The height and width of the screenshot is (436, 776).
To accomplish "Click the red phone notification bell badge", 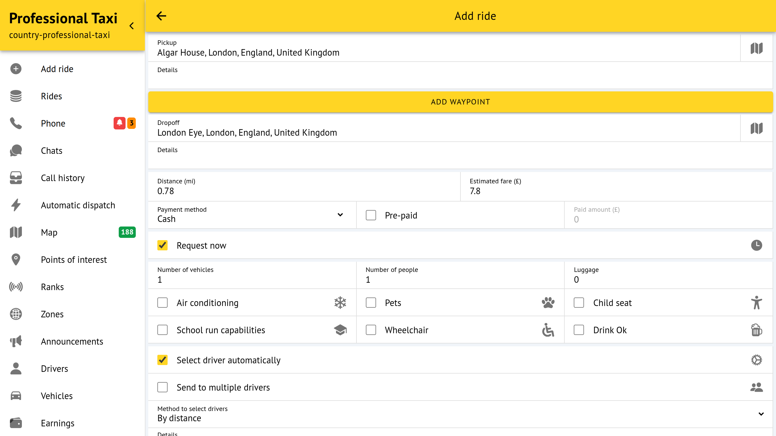I will [x=119, y=123].
